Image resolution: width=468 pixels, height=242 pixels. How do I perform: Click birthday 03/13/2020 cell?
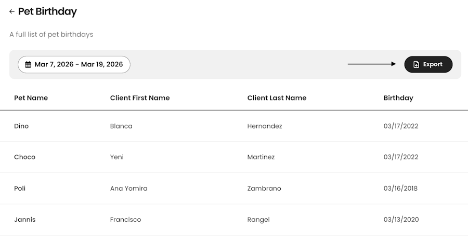point(401,220)
